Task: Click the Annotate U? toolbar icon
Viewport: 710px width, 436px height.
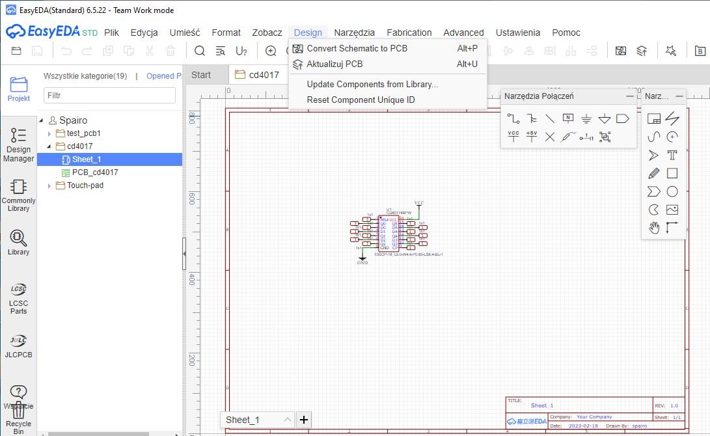Action: 241,51
